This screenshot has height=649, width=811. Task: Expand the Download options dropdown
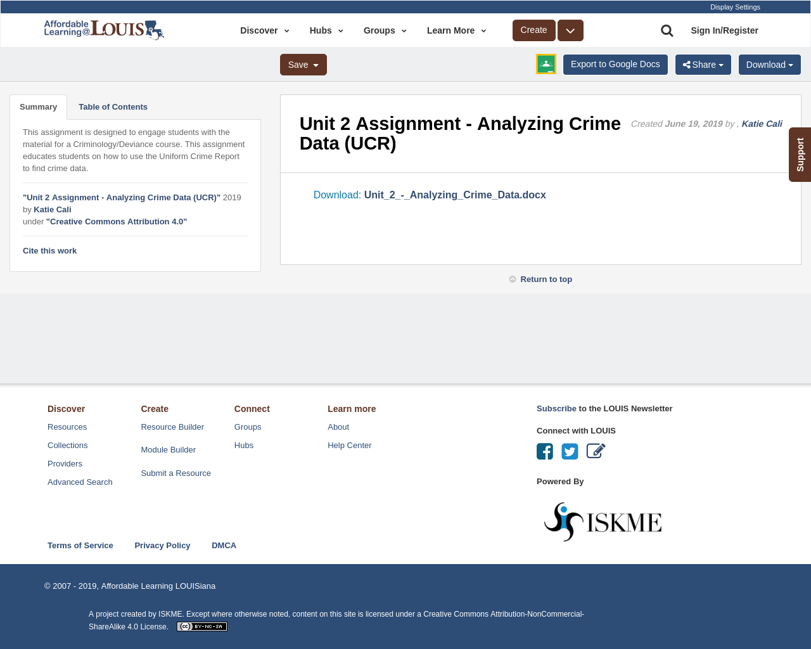(769, 65)
